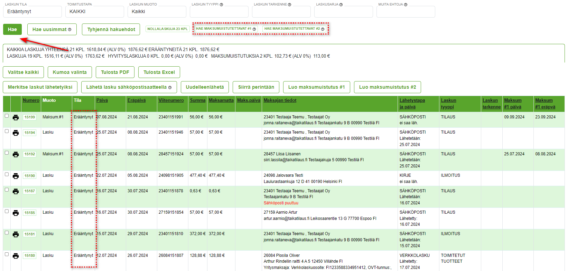Tick checkbox for invoice 15181

[x=7, y=233]
